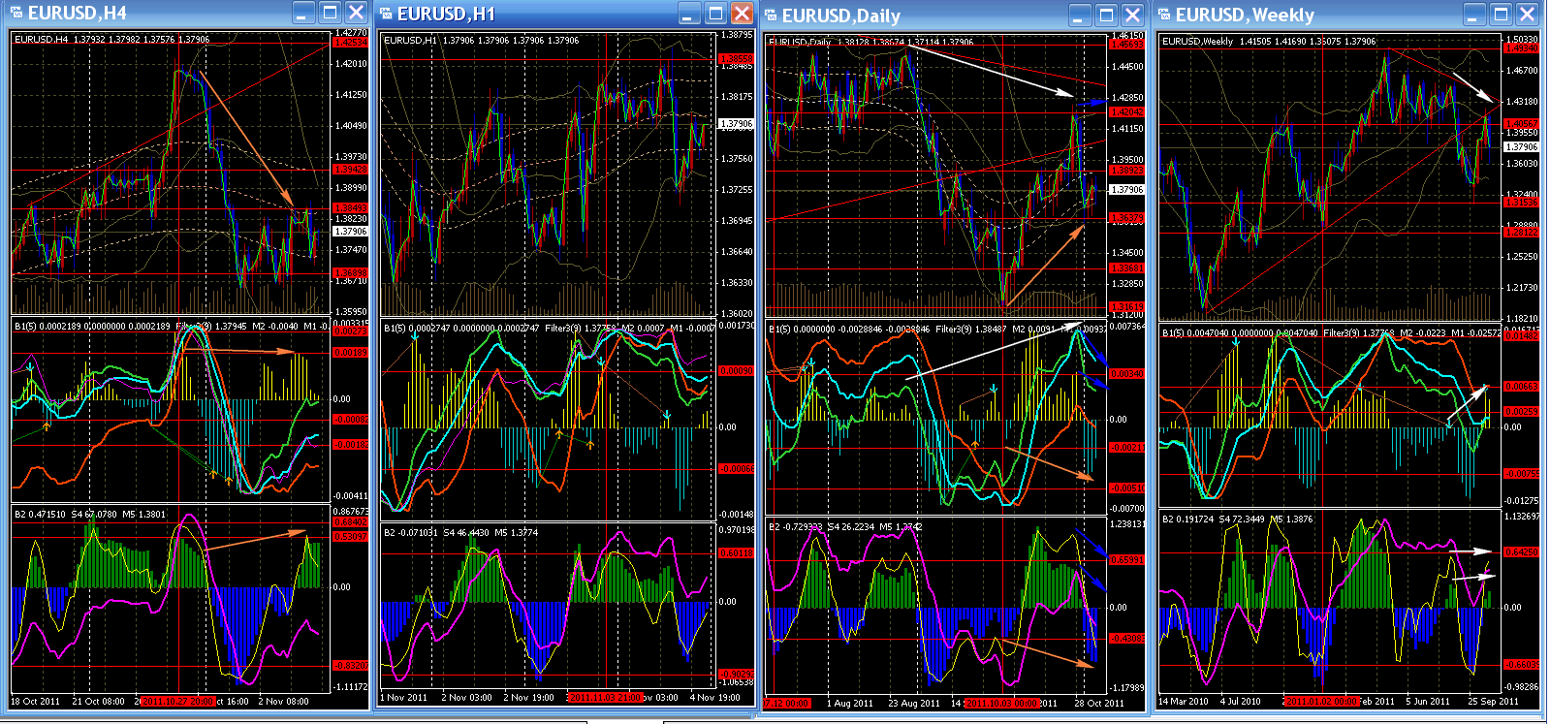The height and width of the screenshot is (724, 1550).
Task: Minimize the EURUSD,Weekly chart window
Action: [x=1474, y=15]
